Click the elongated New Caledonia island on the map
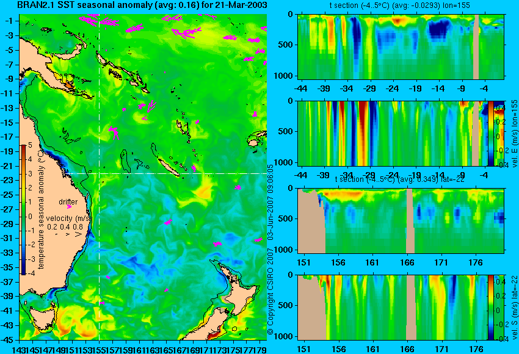The image size is (519, 354). tap(168, 167)
